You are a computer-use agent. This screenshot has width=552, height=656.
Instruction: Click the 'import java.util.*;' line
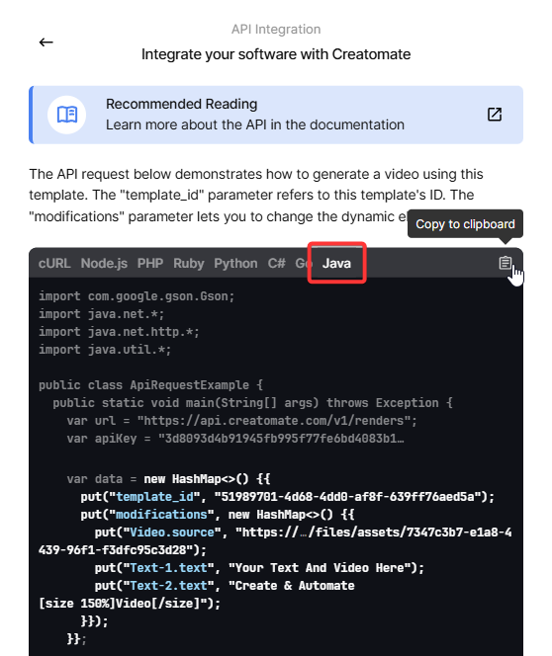(x=105, y=350)
